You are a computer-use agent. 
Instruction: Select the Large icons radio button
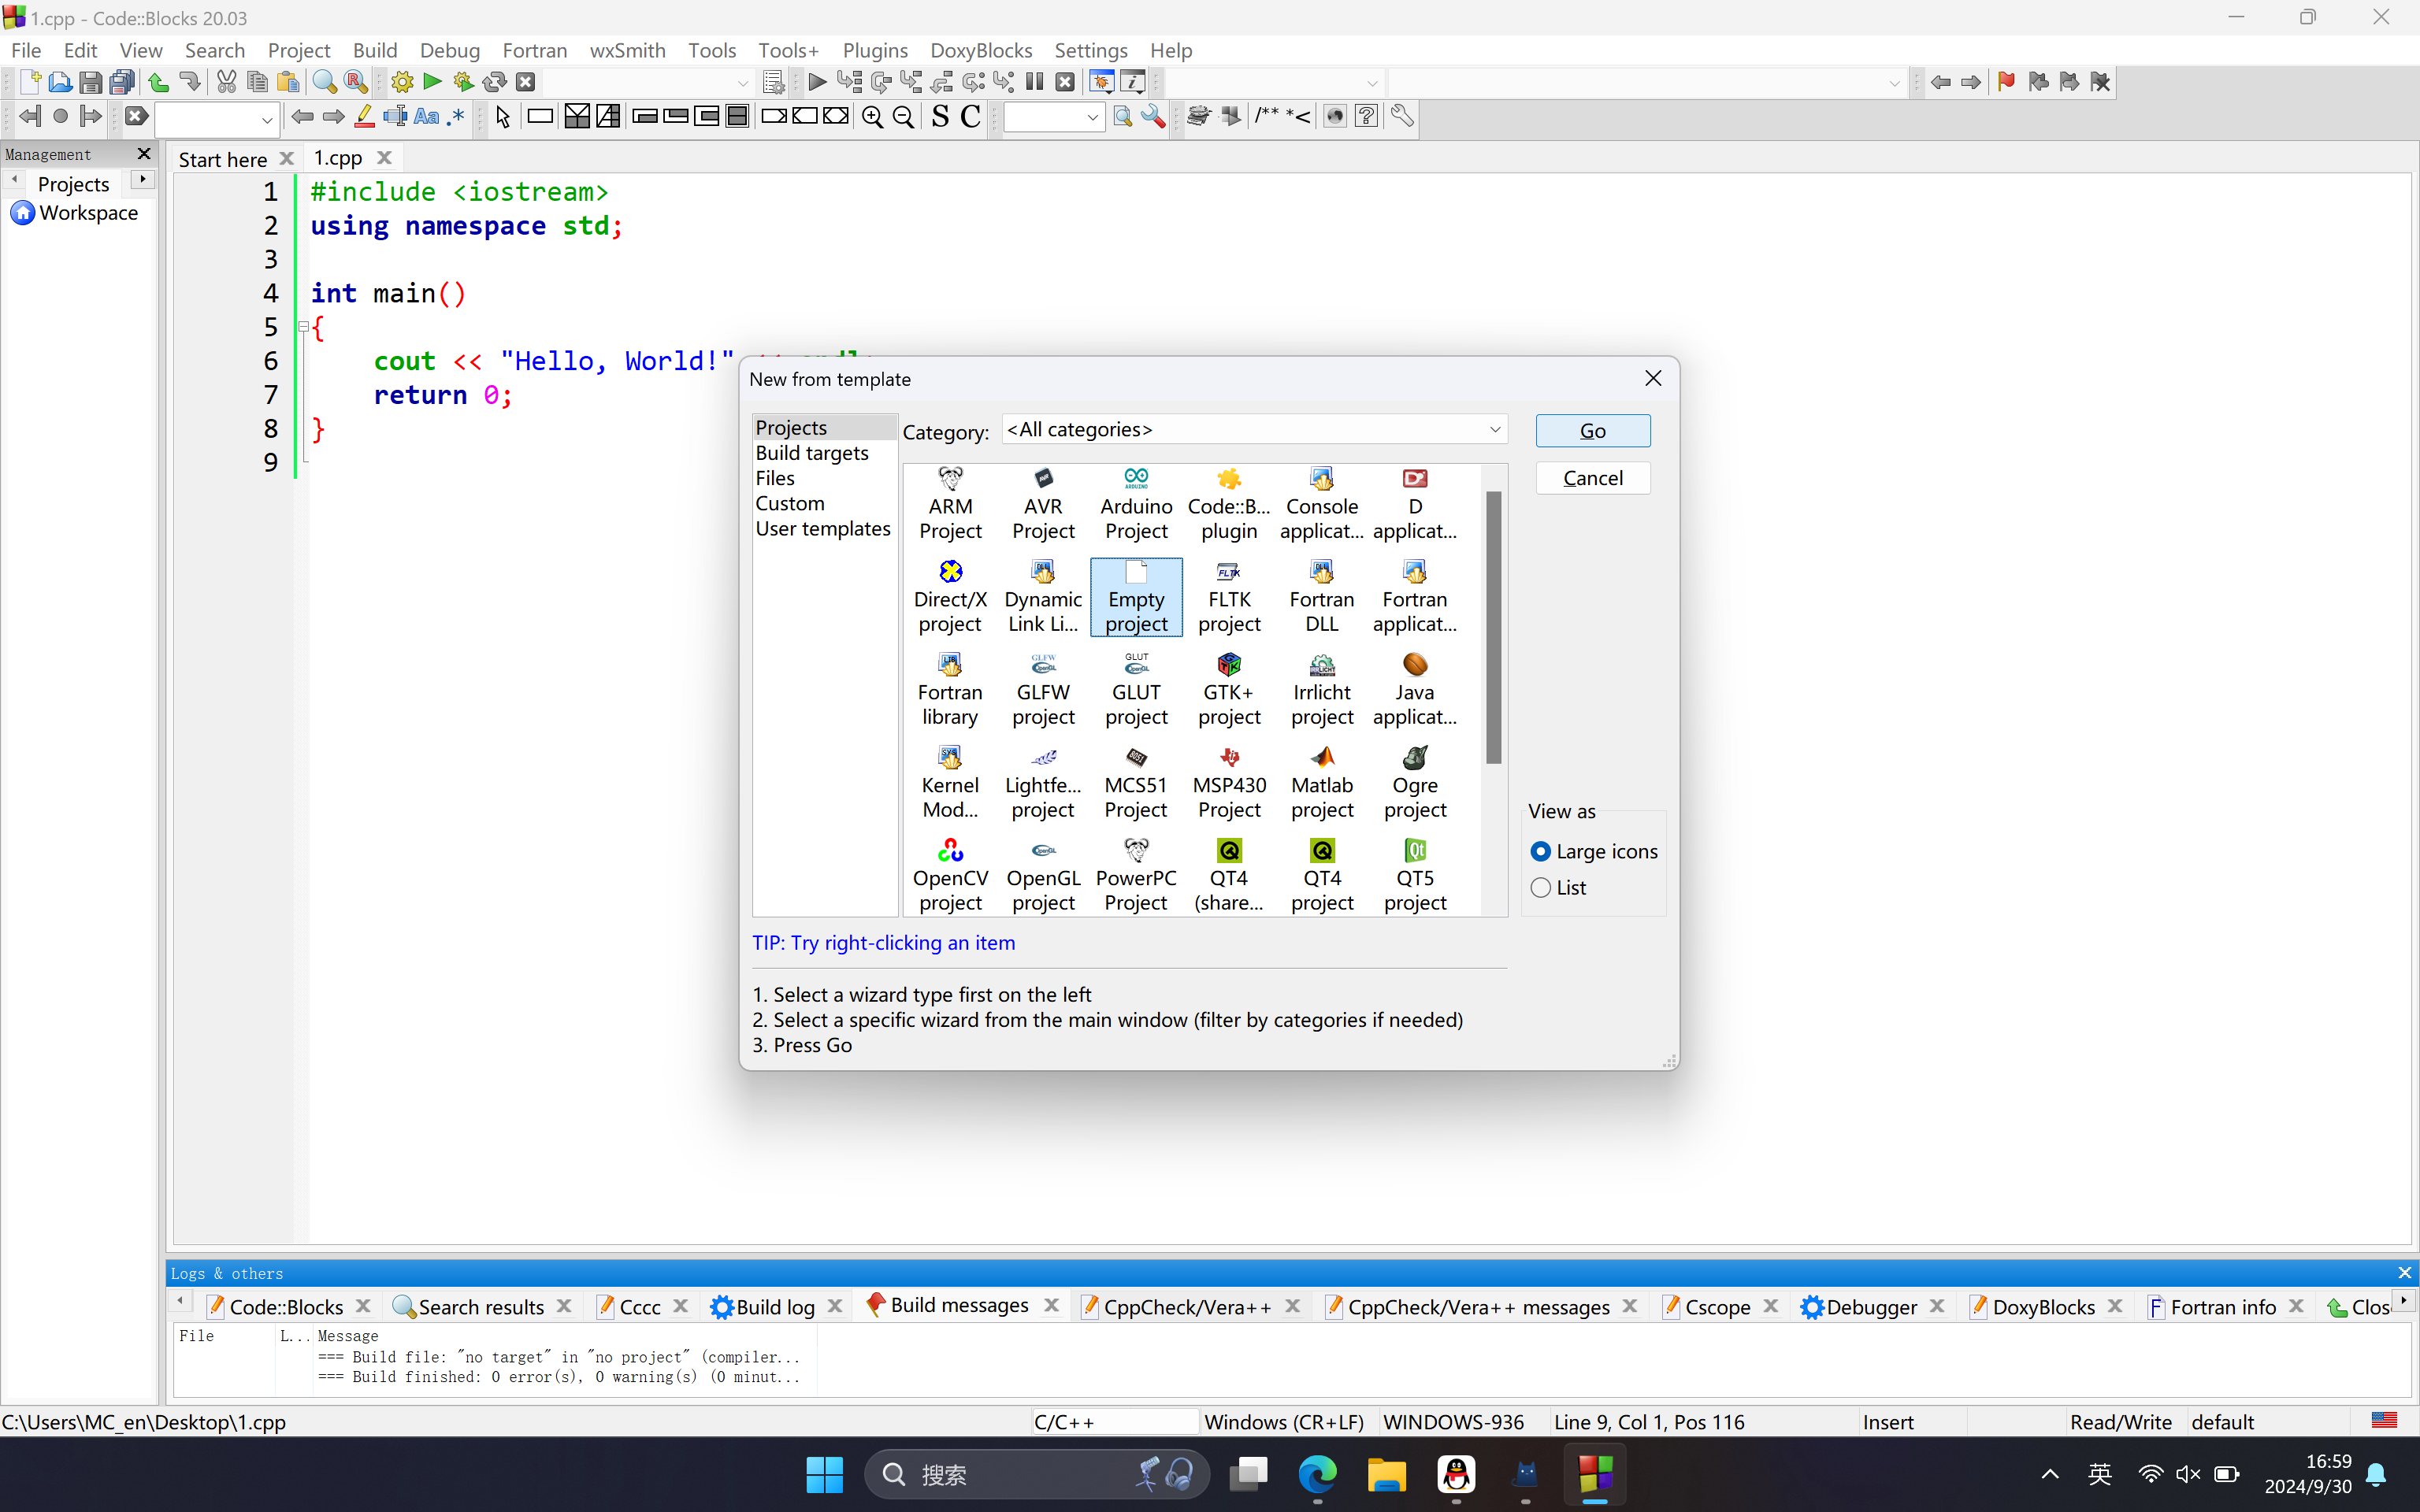pos(1541,851)
